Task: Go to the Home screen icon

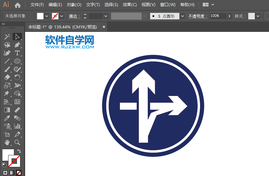Action: pos(18,5)
